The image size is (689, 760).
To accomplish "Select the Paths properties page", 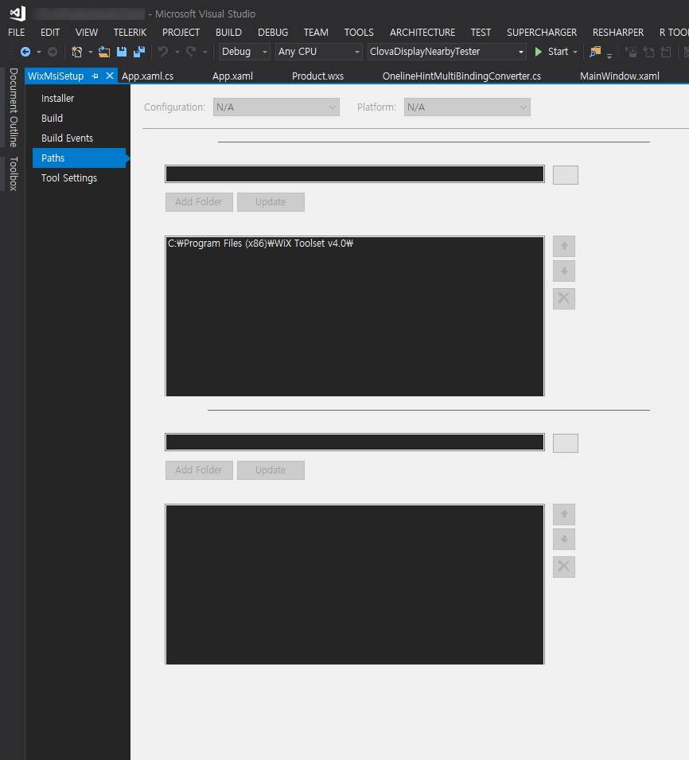I will coord(79,158).
